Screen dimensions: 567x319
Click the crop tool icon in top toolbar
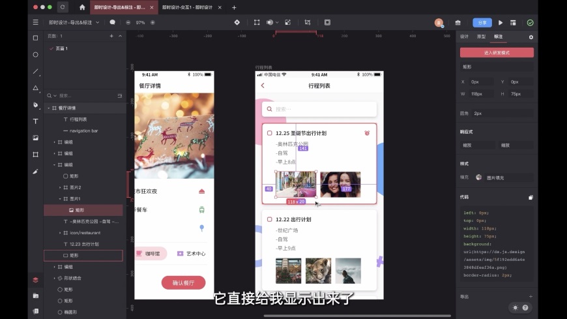[308, 22]
